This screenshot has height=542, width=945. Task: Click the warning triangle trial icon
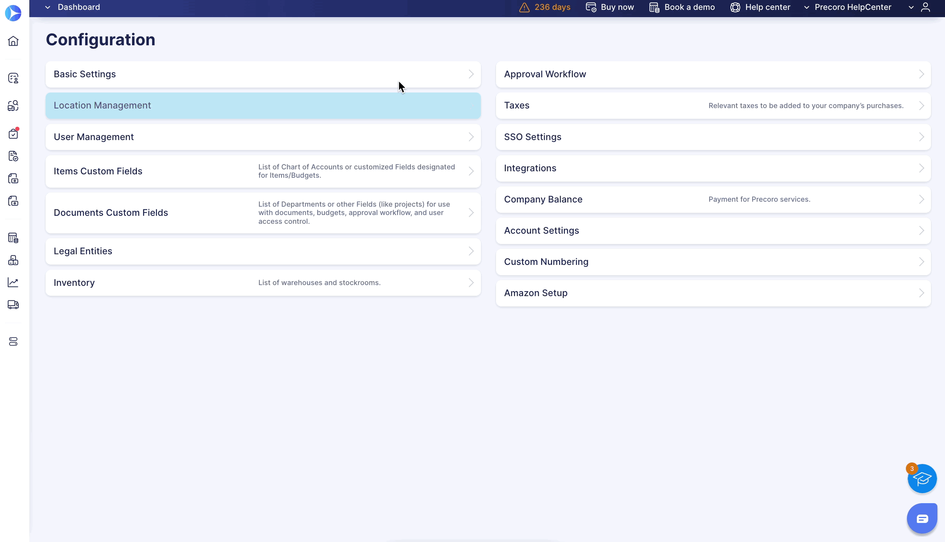coord(524,7)
